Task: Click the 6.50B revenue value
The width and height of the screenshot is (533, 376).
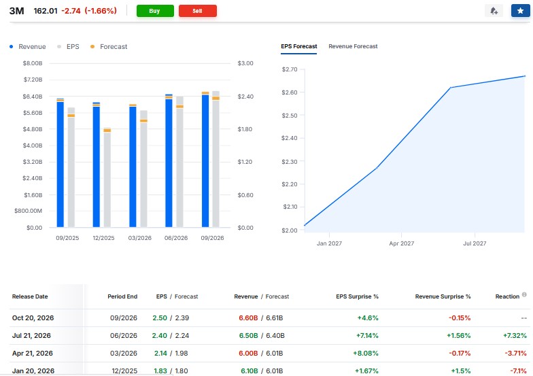Action: click(249, 336)
